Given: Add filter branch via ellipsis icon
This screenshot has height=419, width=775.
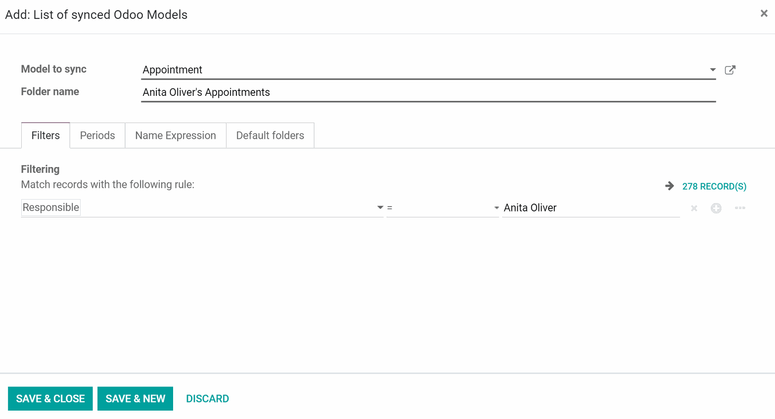Looking at the screenshot, I should click(740, 208).
